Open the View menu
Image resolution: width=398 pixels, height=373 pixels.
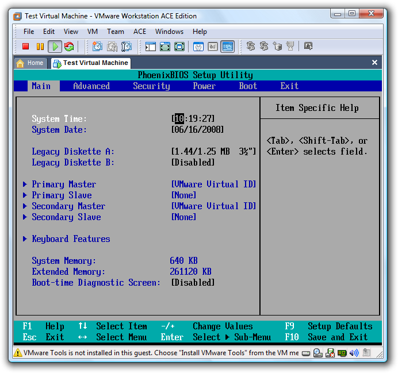click(x=71, y=32)
